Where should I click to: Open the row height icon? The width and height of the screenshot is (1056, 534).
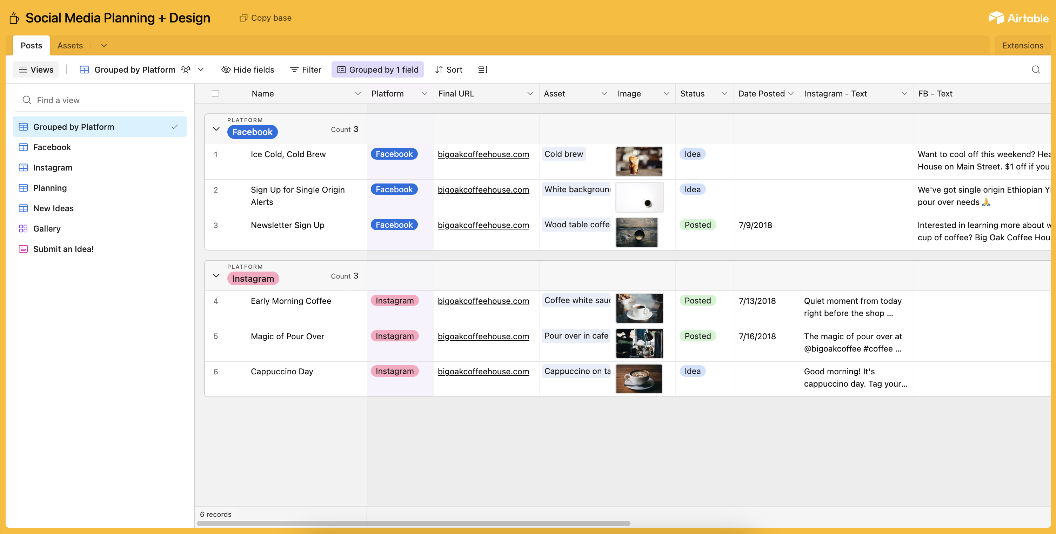(x=482, y=70)
